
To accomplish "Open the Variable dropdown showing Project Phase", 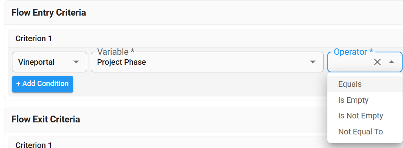I will tap(207, 62).
